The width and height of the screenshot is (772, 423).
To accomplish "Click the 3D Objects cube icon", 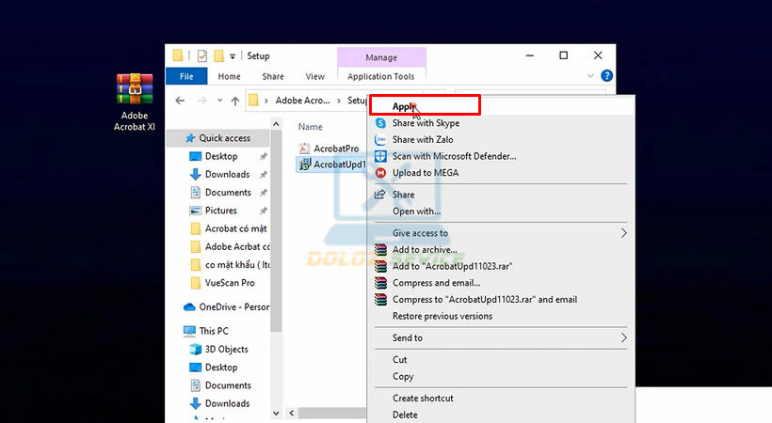I will [x=196, y=350].
